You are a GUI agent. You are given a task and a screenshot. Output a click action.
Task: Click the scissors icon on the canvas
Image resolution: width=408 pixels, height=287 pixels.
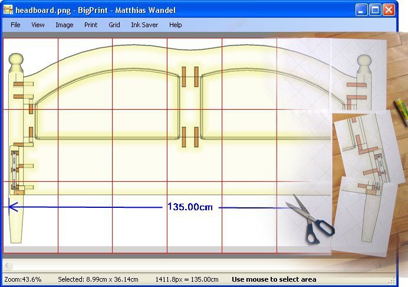coord(310,221)
